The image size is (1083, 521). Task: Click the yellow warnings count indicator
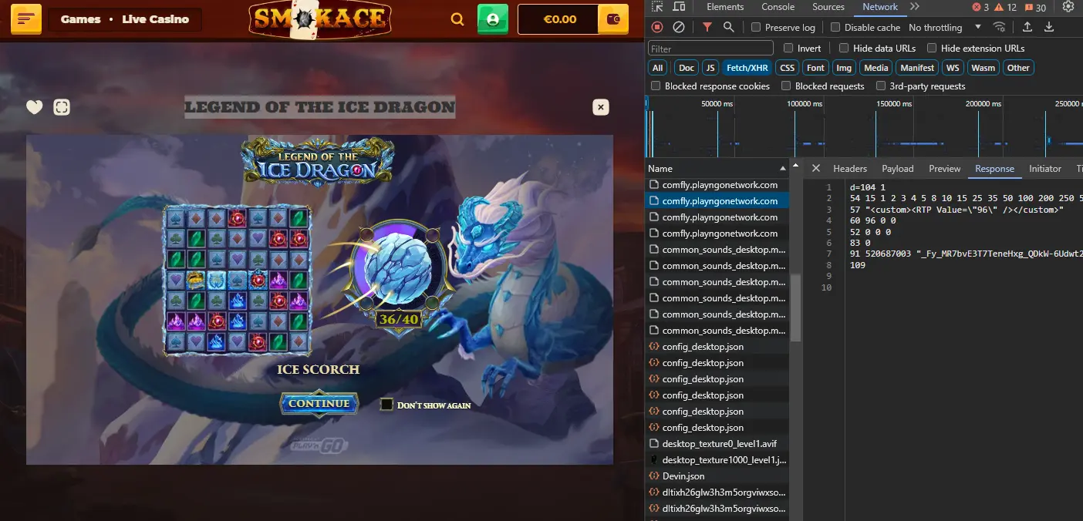1005,8
